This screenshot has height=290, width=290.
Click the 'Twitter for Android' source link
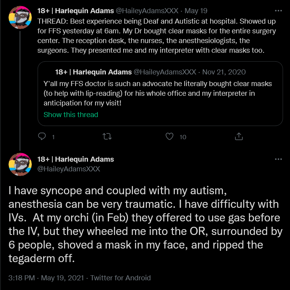[121, 278]
